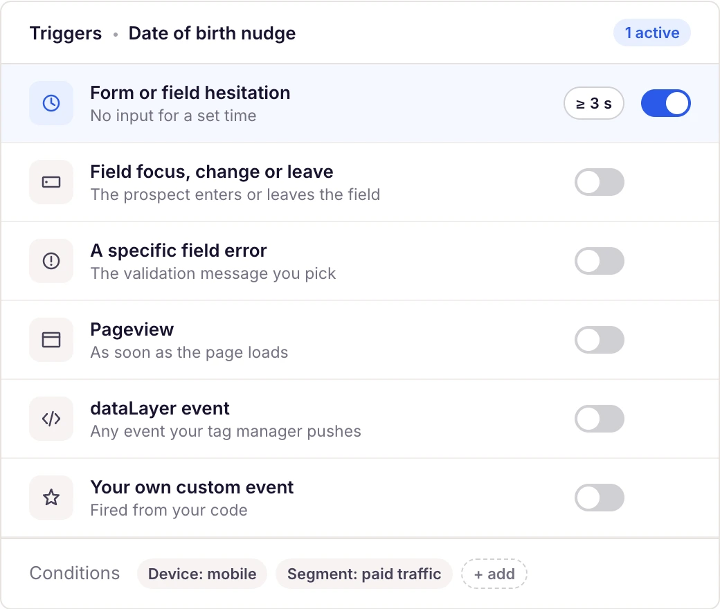Click the Date of birth nudge title

tap(212, 33)
